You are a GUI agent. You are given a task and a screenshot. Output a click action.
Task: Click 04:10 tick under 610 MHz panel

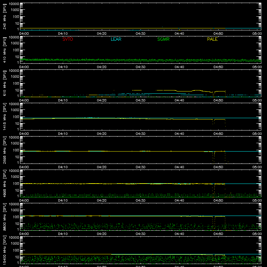point(63,100)
